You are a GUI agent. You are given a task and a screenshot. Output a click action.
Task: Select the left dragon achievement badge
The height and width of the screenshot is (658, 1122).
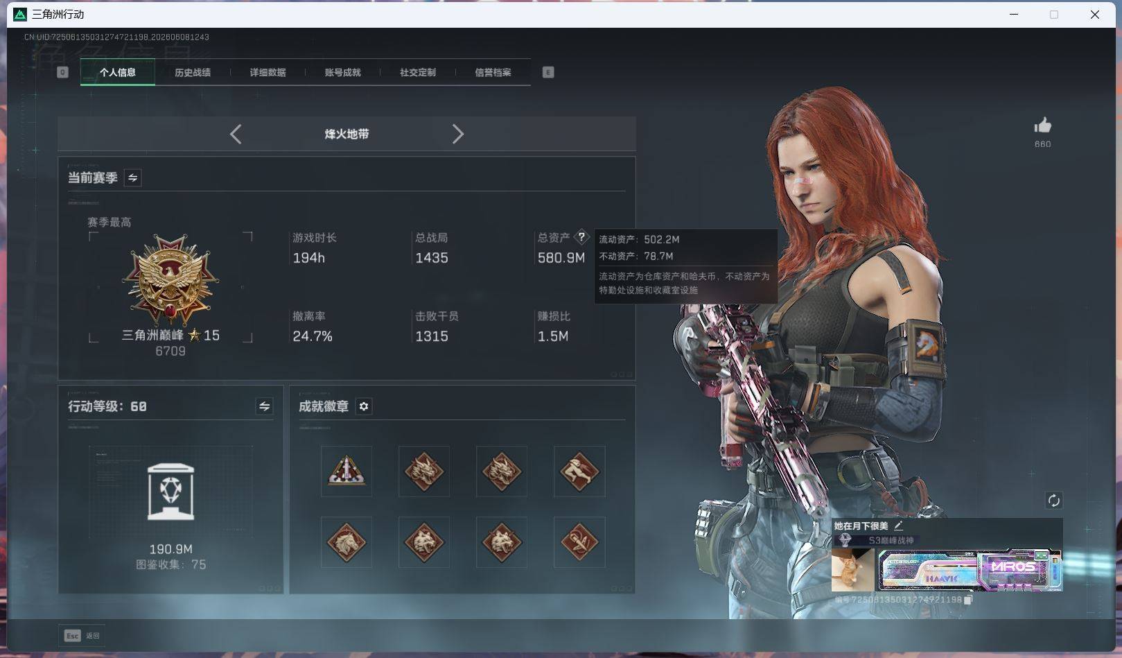point(424,471)
